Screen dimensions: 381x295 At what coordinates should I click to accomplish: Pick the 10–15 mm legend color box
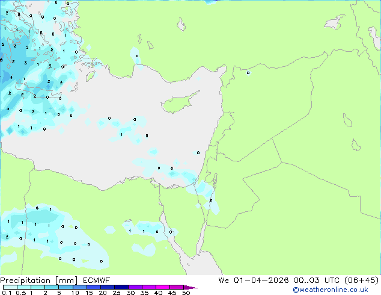coord(80,287)
